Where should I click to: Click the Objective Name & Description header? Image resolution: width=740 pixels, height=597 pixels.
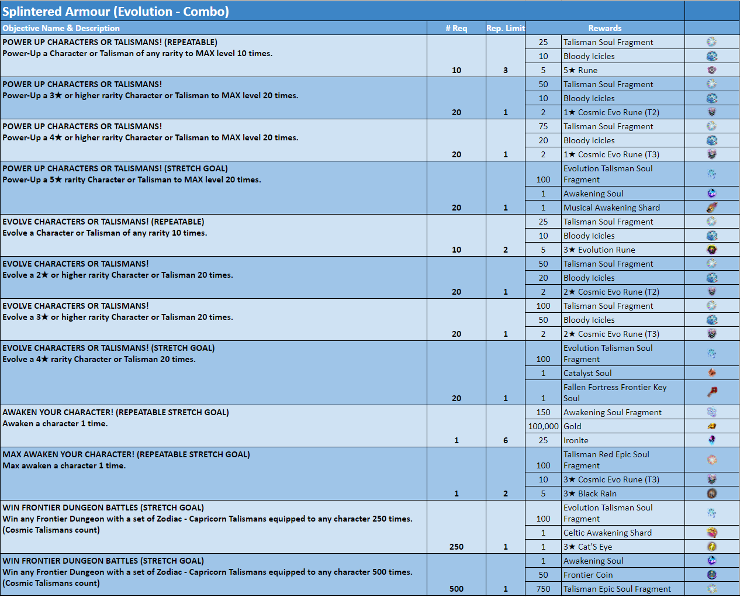[x=61, y=28]
